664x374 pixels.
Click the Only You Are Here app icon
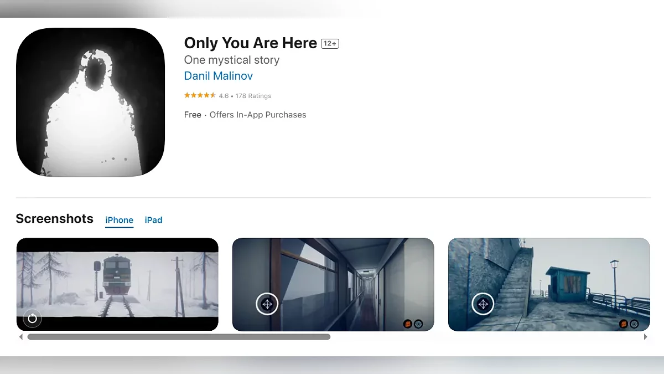(x=91, y=103)
